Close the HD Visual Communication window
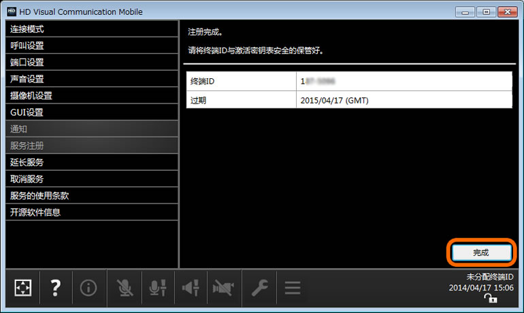 (x=508, y=12)
